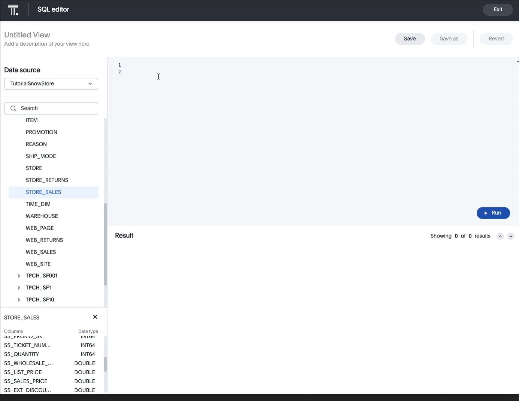Viewport: 519px width, 401px height.
Task: Select the WEB_SALES table
Action: click(x=41, y=252)
